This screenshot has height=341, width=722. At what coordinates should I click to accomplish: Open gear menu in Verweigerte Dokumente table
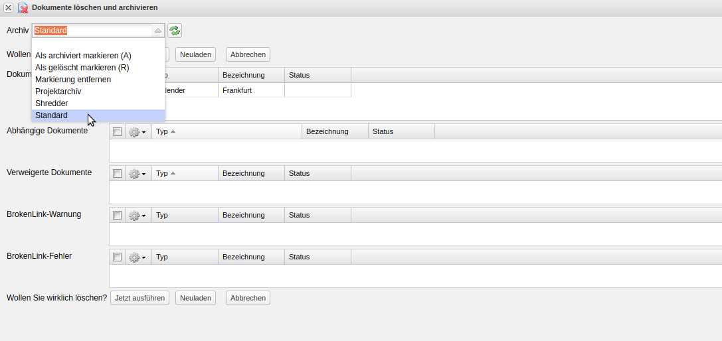coord(137,173)
